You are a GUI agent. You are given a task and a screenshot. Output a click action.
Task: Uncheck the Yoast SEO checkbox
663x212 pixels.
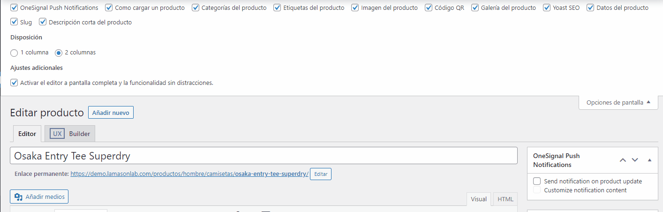click(547, 8)
